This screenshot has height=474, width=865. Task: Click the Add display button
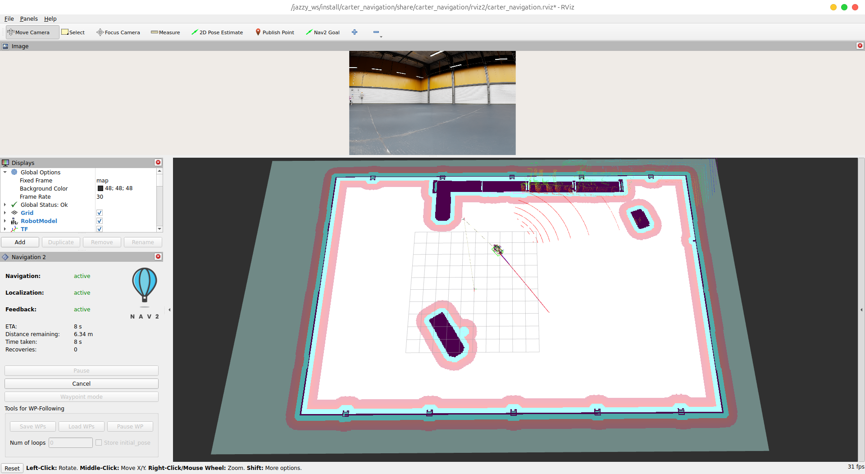pos(20,242)
